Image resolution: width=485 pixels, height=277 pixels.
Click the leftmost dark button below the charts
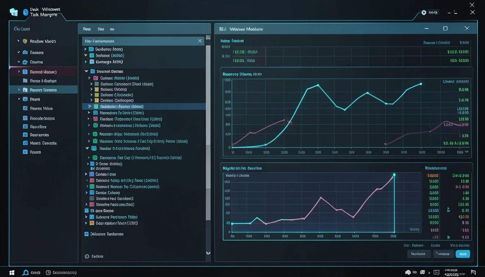[419, 254]
